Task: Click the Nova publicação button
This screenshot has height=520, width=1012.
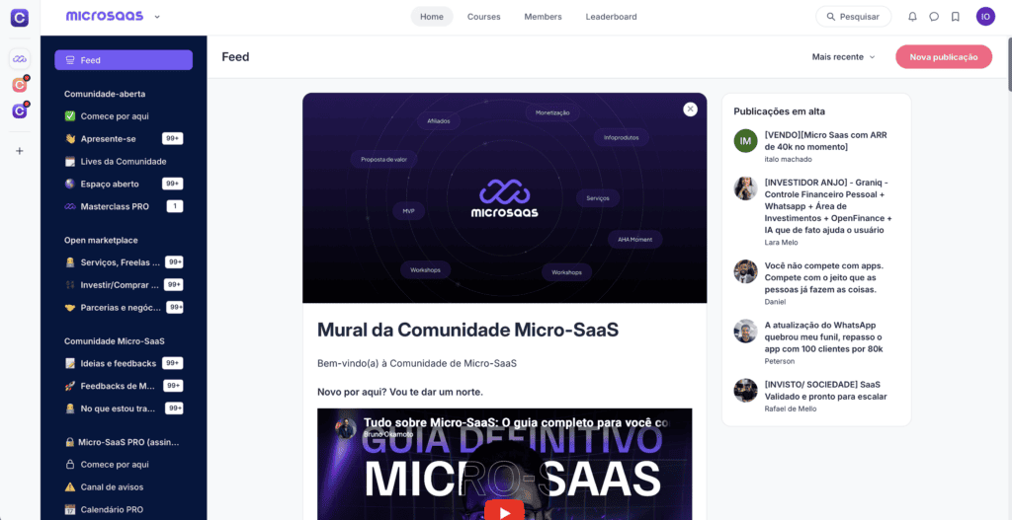Action: click(x=944, y=56)
